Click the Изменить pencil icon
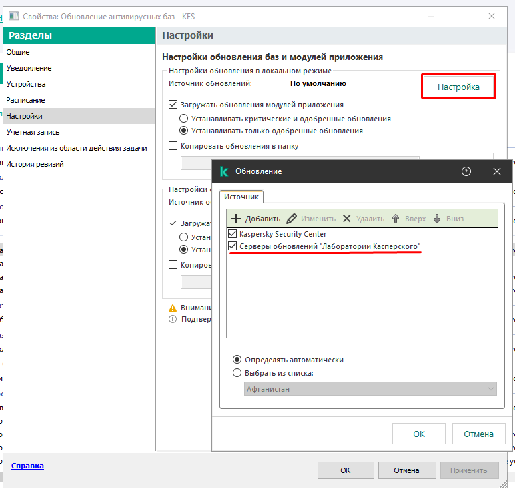The image size is (515, 489). (292, 219)
